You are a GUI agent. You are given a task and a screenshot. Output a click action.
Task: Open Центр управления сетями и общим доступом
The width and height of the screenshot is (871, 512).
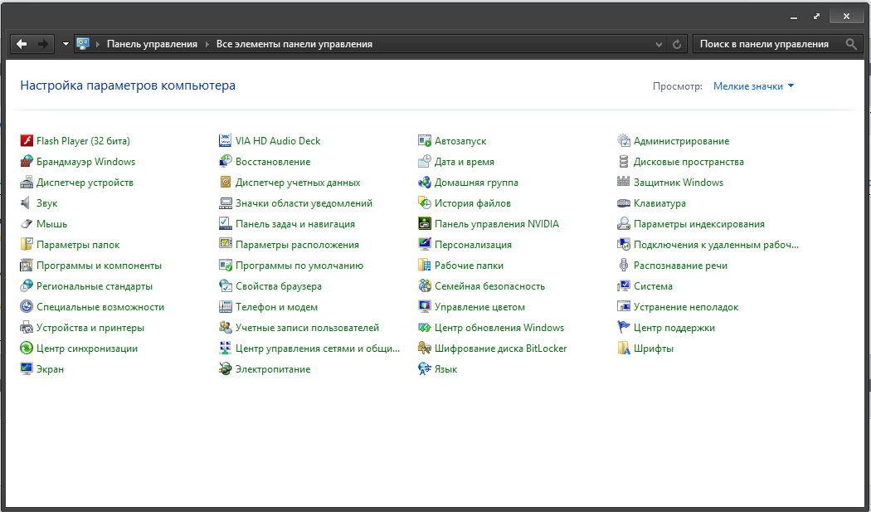point(317,349)
